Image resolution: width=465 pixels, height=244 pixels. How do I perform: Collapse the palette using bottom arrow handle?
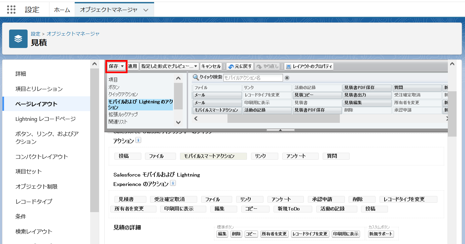point(280,130)
